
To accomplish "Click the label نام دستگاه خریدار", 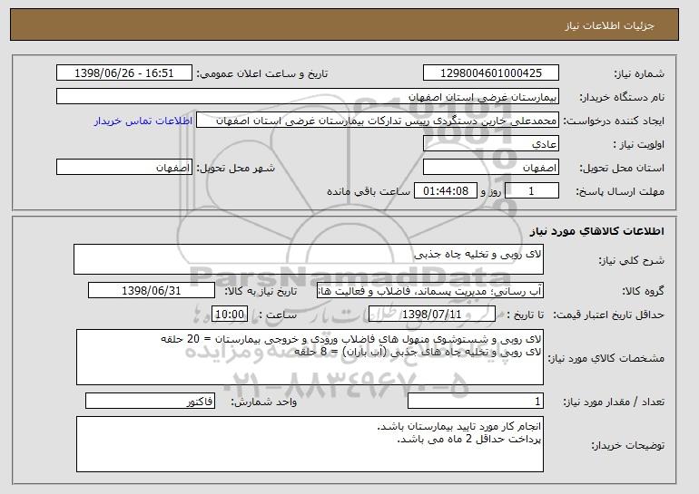I will (622, 97).
